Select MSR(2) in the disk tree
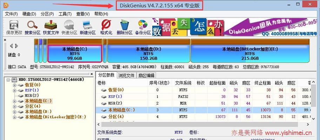The image size is (320, 140). tap(32, 96)
